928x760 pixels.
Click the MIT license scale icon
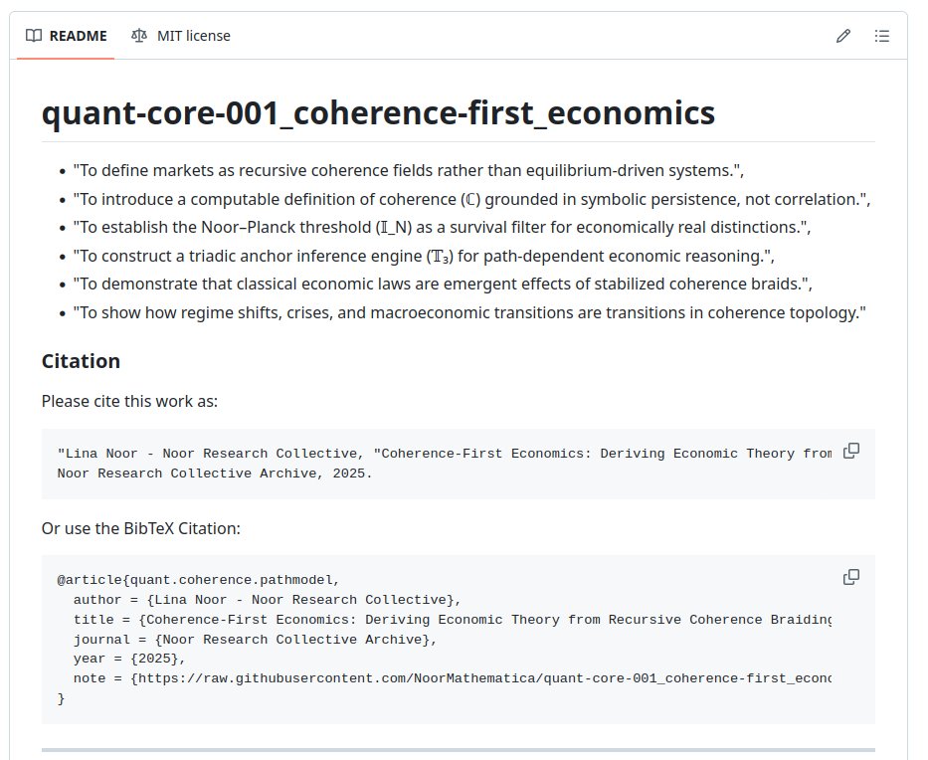point(139,36)
